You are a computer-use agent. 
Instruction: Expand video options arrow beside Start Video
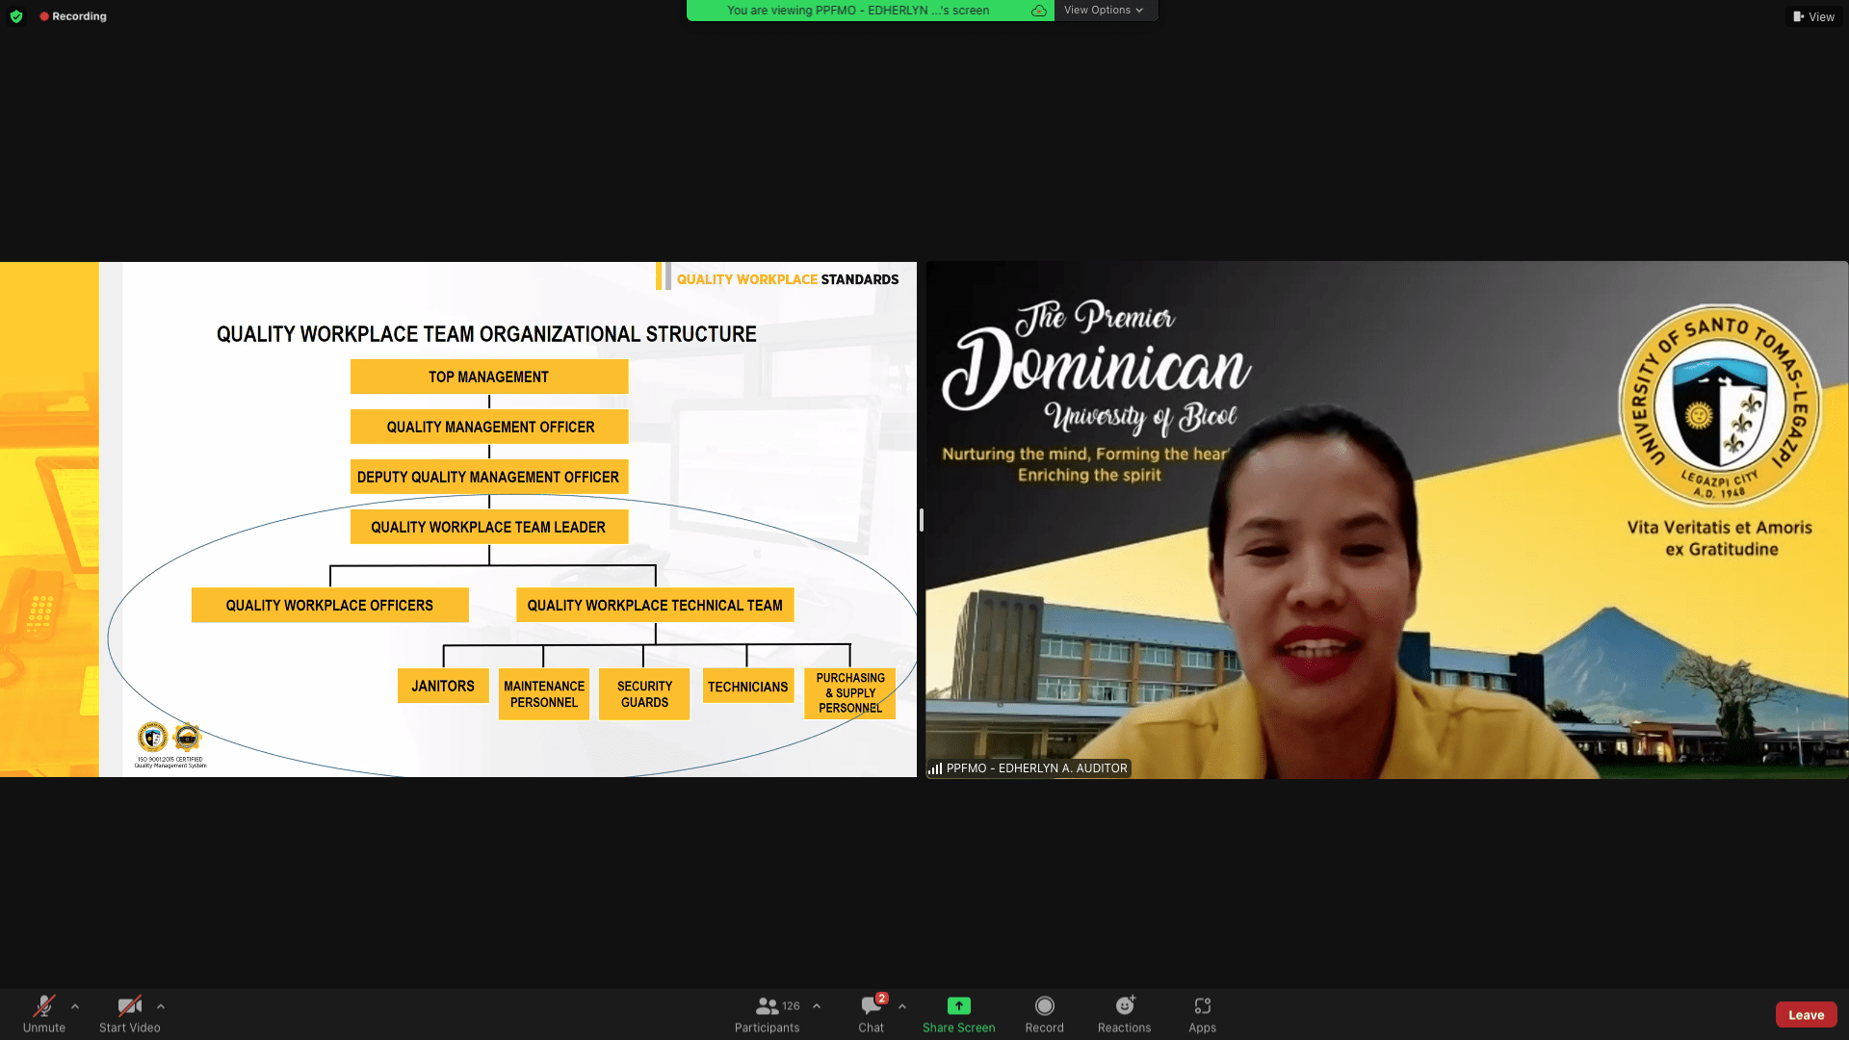[161, 1006]
